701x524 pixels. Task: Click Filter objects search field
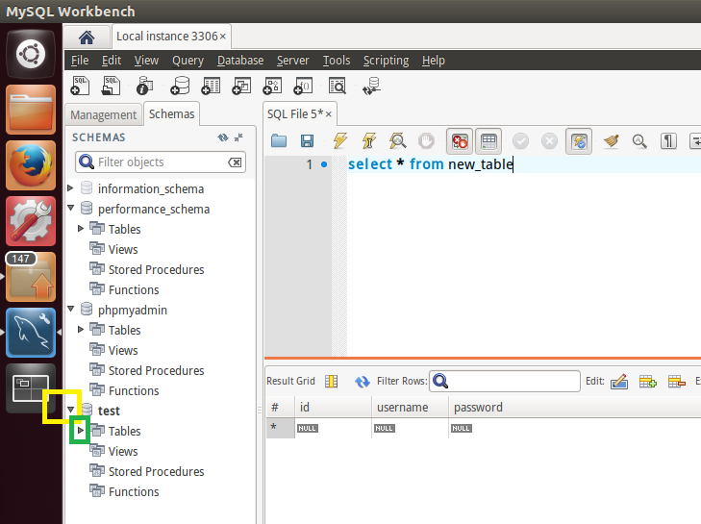point(161,162)
